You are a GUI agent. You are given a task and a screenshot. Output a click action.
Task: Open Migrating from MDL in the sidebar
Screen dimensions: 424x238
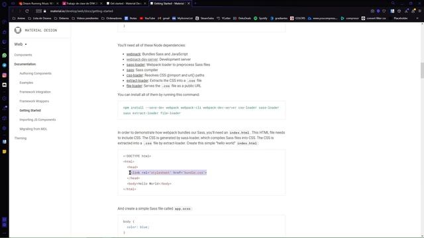click(33, 129)
